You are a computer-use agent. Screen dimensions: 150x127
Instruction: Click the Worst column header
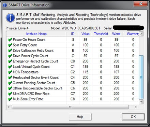pos(116,34)
